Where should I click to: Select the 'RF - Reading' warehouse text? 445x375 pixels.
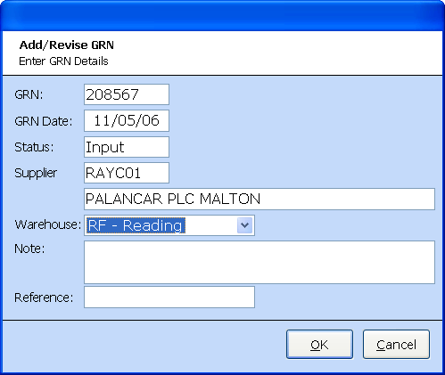(x=136, y=225)
